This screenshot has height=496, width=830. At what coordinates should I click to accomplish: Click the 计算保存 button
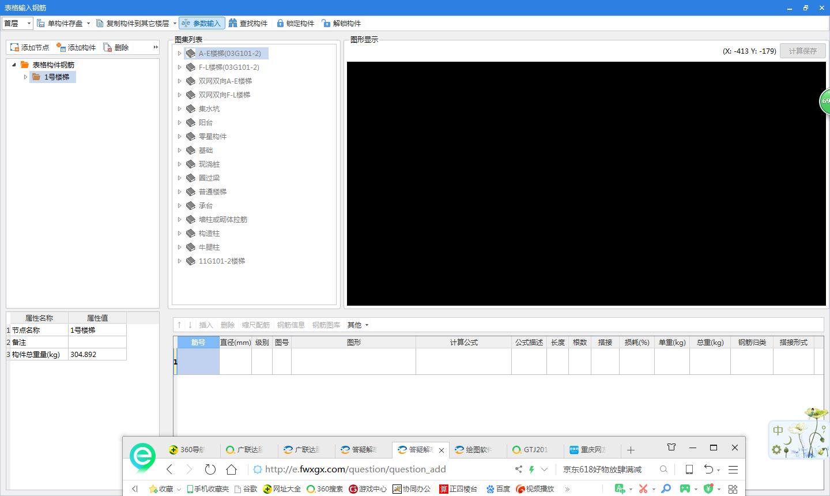[x=802, y=51]
